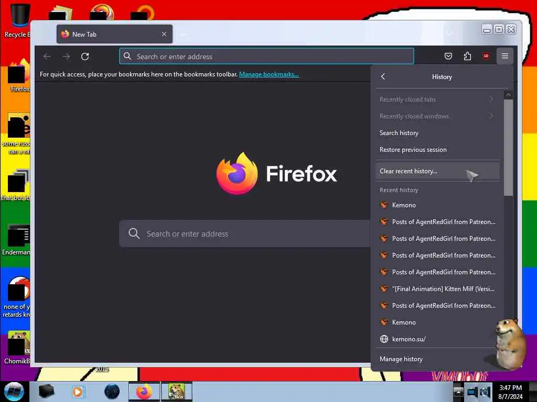The width and height of the screenshot is (537, 402).
Task: Click the center page search box
Action: pyautogui.click(x=245, y=234)
